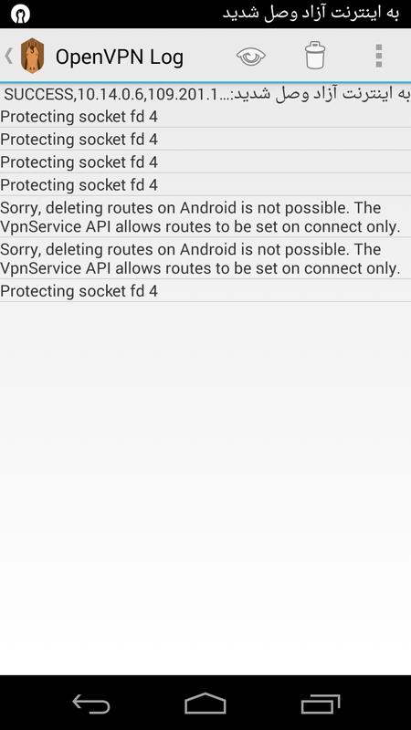Tap the Android back navigation button
The image size is (411, 730).
coord(90,704)
